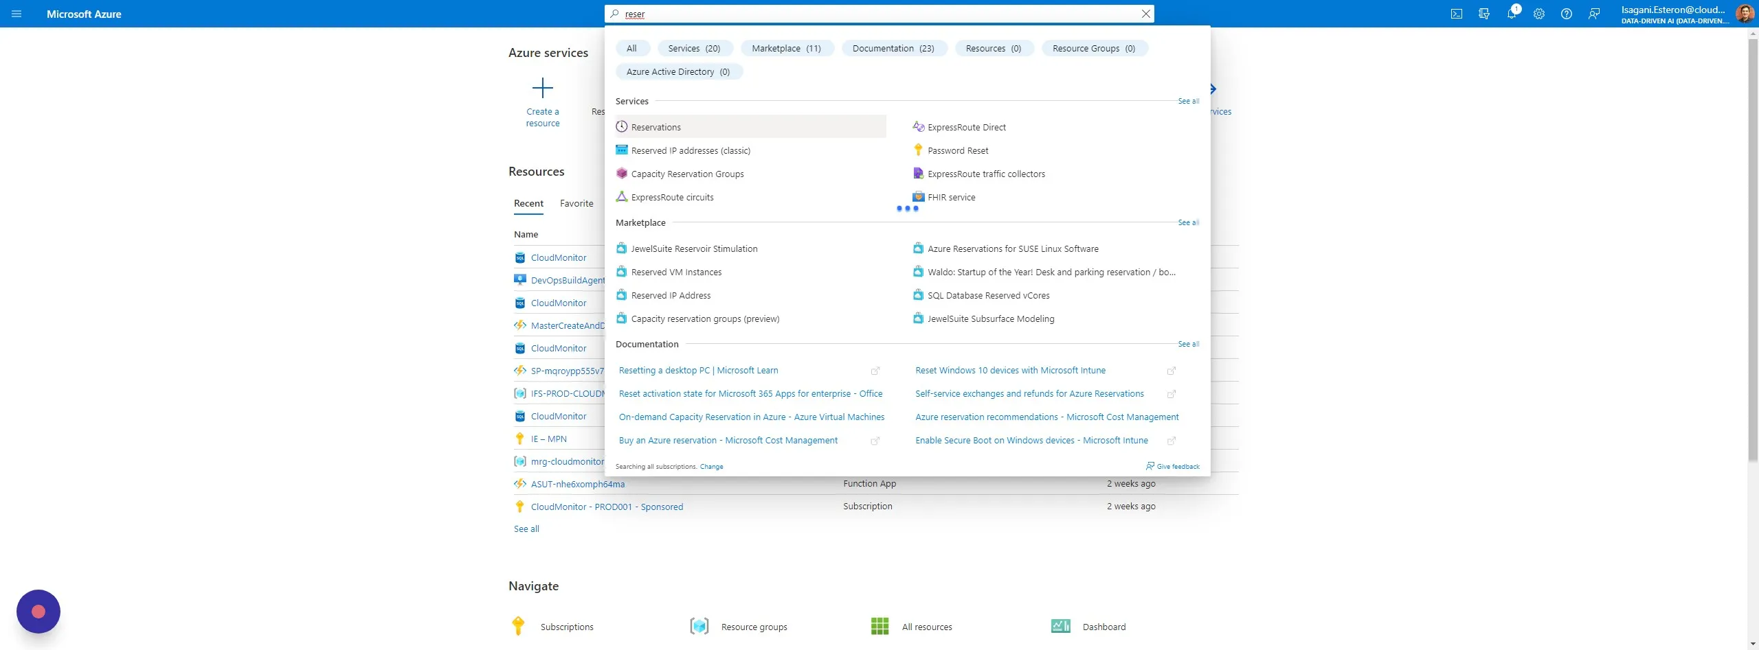Filter results by Azure Active Directory (0)
The image size is (1759, 650).
(x=678, y=71)
